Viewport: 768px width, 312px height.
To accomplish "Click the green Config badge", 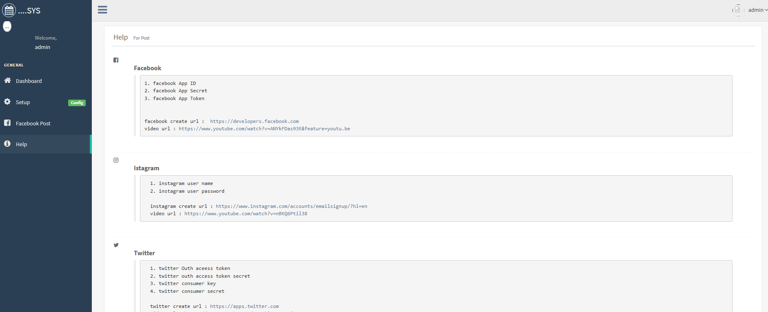I will 77,103.
